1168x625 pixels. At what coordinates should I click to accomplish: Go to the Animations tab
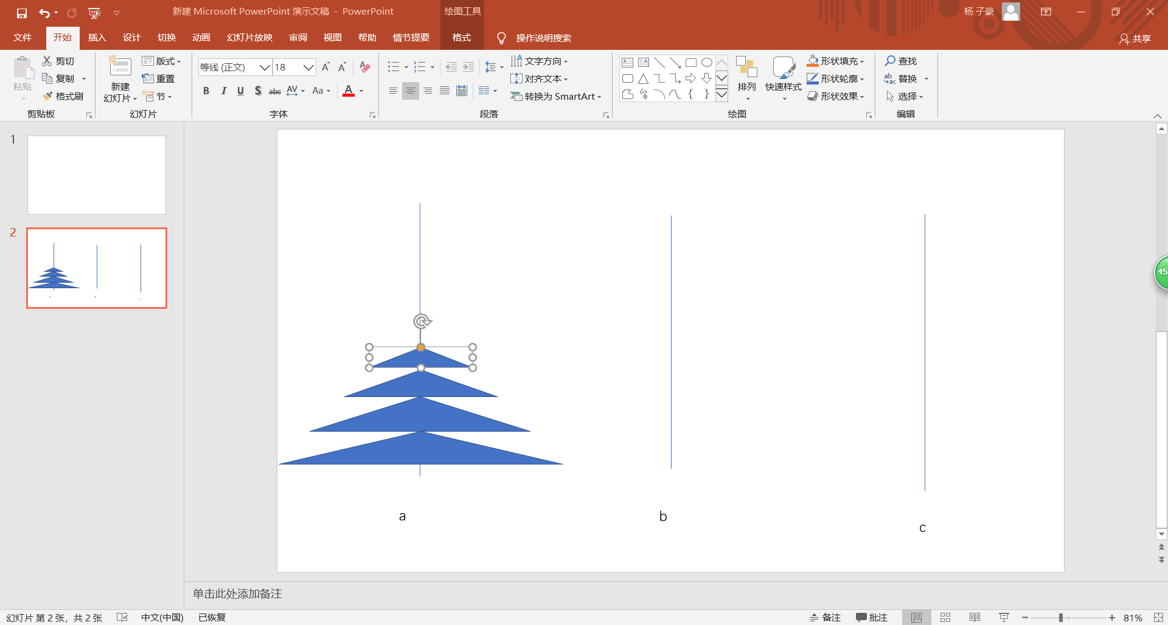[201, 38]
